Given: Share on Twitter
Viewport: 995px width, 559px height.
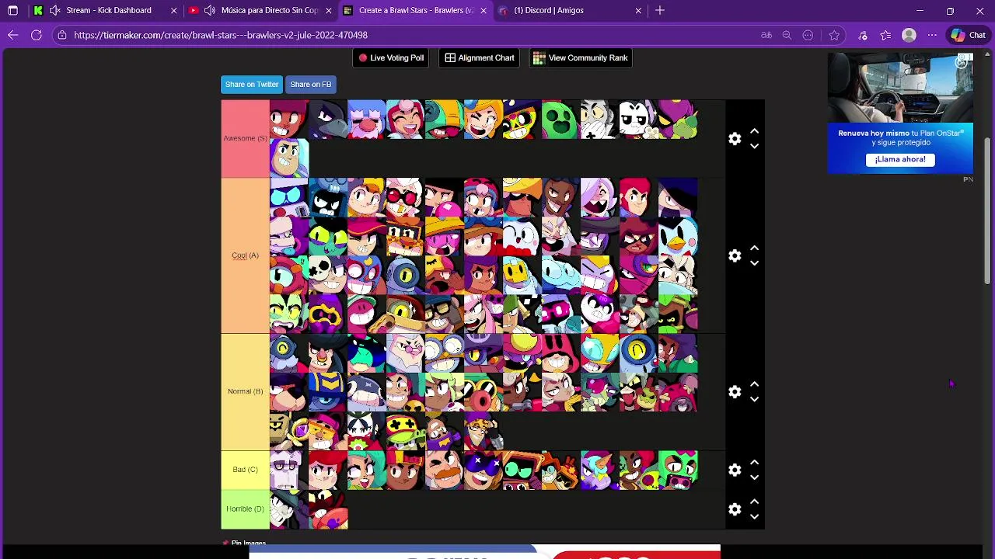Looking at the screenshot, I should coord(251,84).
